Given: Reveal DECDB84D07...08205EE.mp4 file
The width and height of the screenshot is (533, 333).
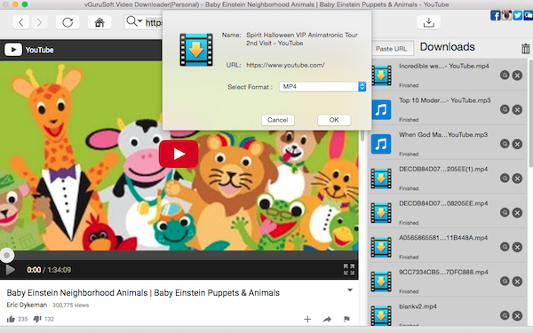Looking at the screenshot, I should point(505,212).
